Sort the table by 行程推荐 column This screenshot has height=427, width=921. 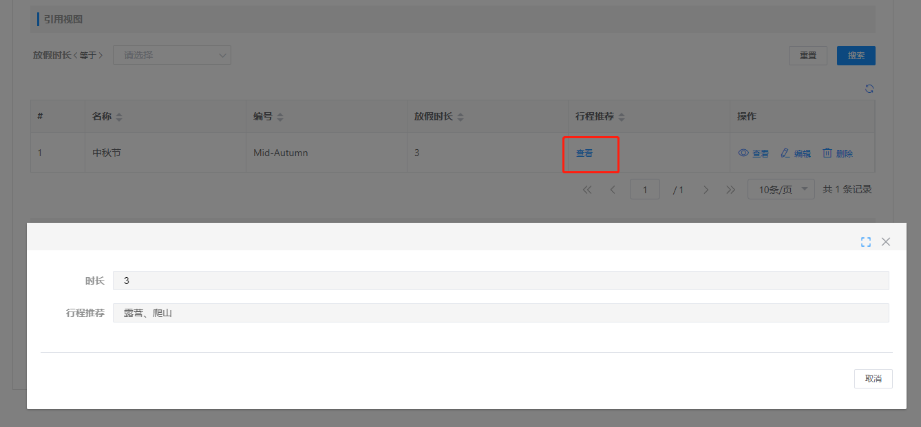622,117
